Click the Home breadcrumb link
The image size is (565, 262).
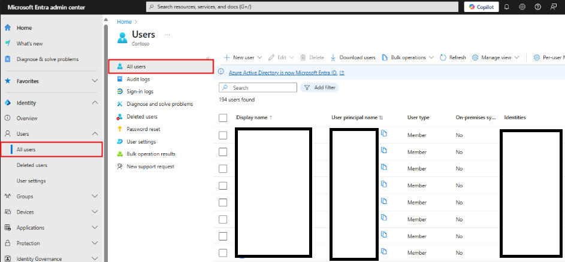124,22
